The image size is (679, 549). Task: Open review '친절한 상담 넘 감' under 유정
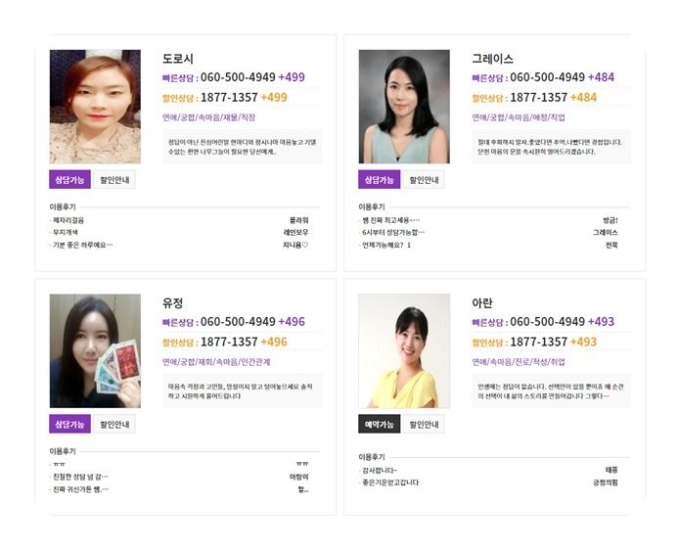tap(80, 477)
